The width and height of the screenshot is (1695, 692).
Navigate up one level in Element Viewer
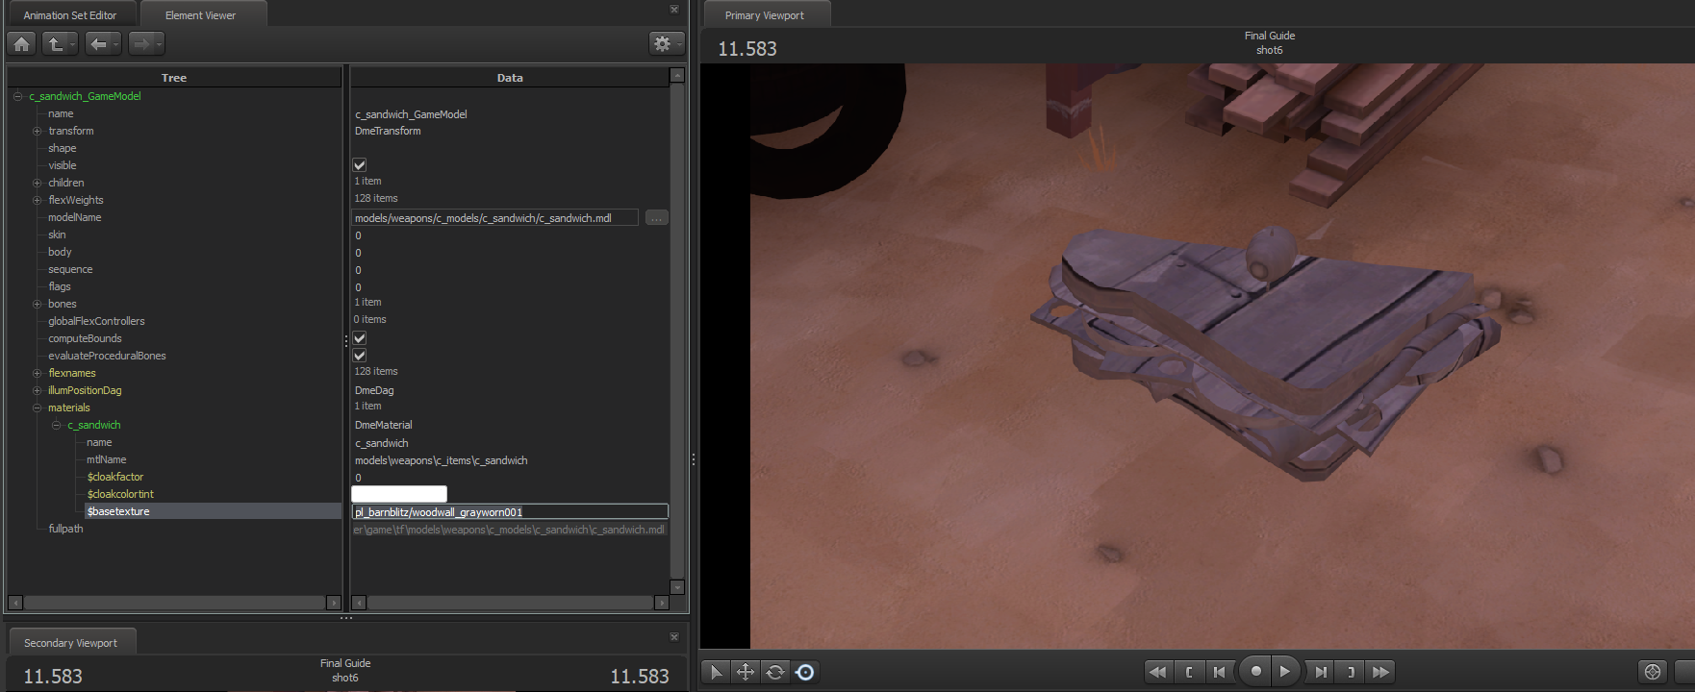pyautogui.click(x=60, y=43)
